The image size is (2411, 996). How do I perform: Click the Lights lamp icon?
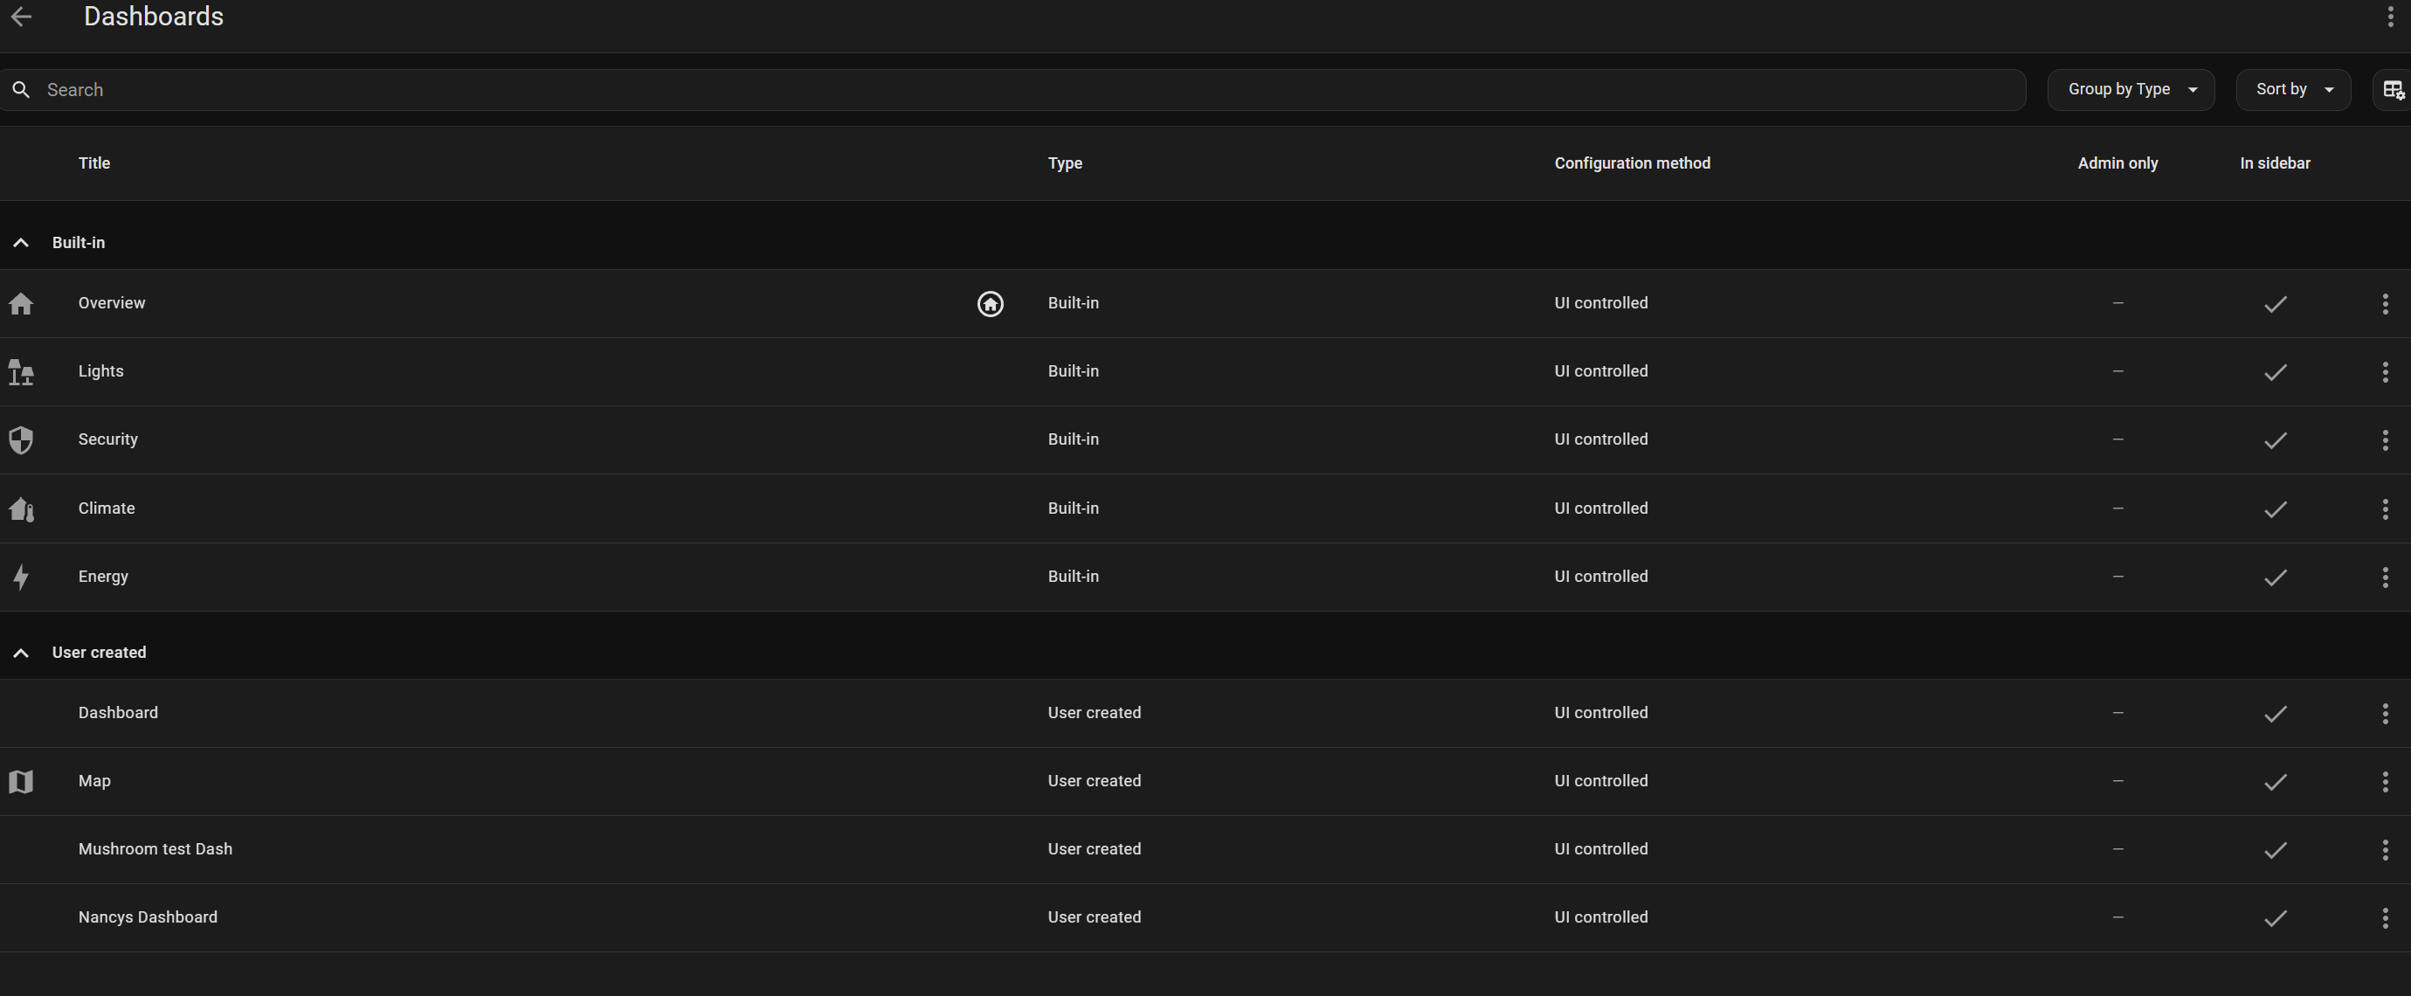coord(21,371)
